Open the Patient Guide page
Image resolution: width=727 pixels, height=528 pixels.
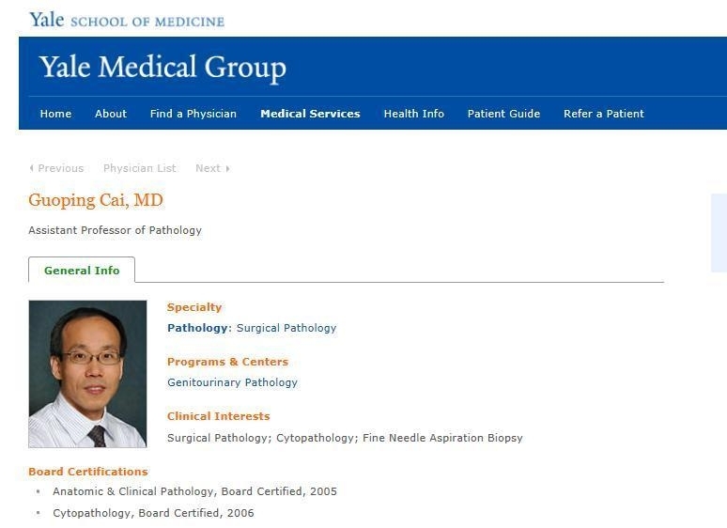point(503,114)
